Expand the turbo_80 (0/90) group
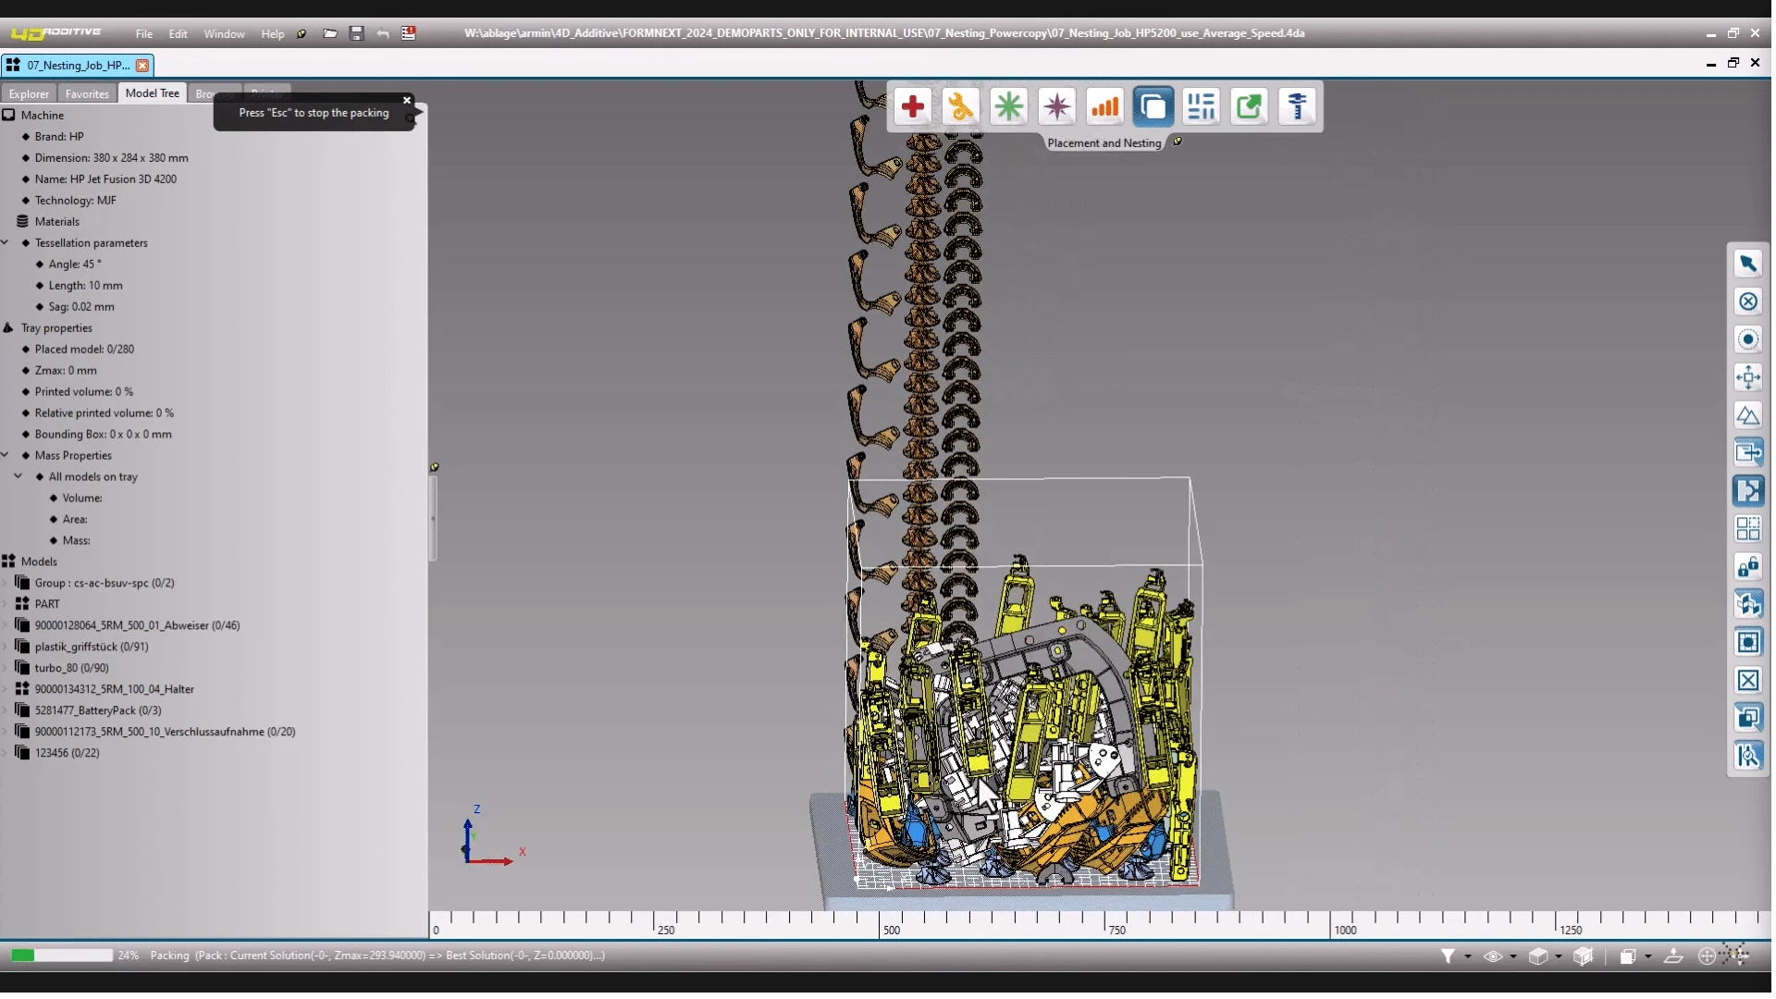The width and height of the screenshot is (1776, 999). [6, 668]
